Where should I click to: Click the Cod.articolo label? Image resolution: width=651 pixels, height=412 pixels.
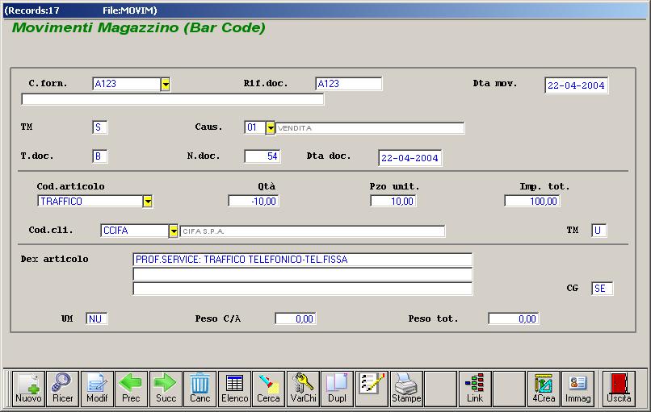pos(70,186)
